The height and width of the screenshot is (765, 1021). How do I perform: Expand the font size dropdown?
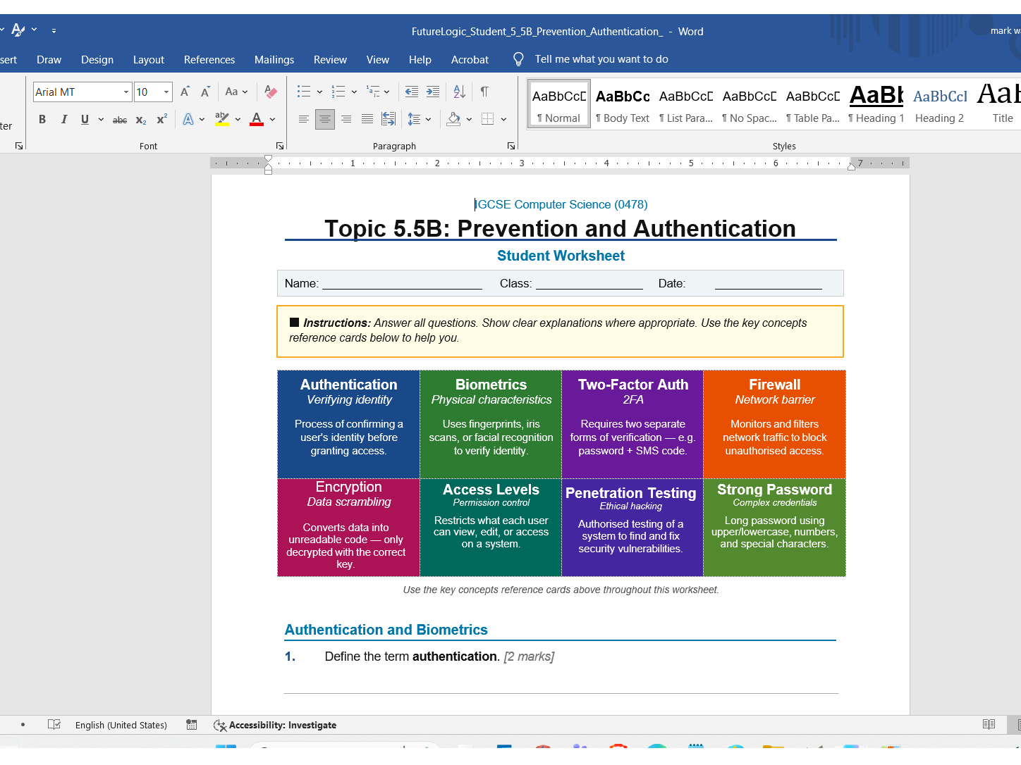point(166,92)
